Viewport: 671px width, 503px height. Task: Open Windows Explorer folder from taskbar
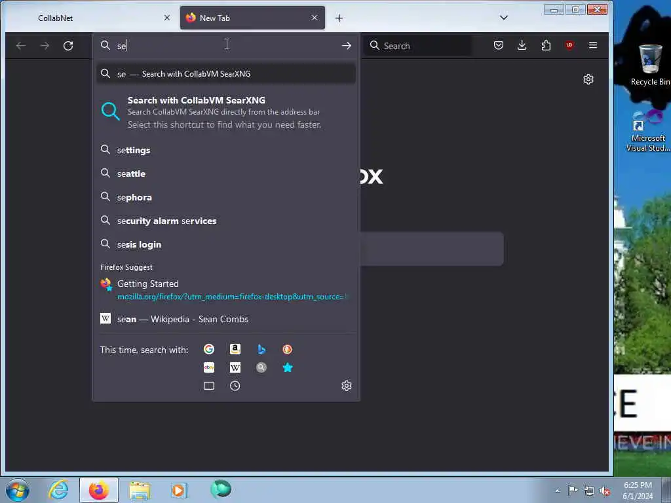pos(140,490)
